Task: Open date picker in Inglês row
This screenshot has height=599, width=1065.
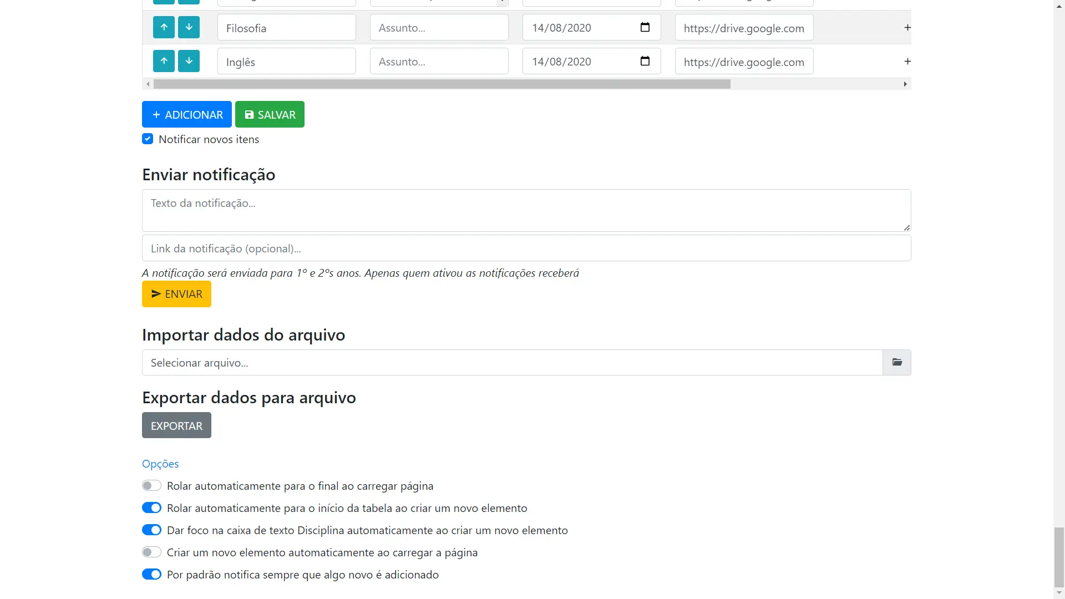Action: [645, 61]
